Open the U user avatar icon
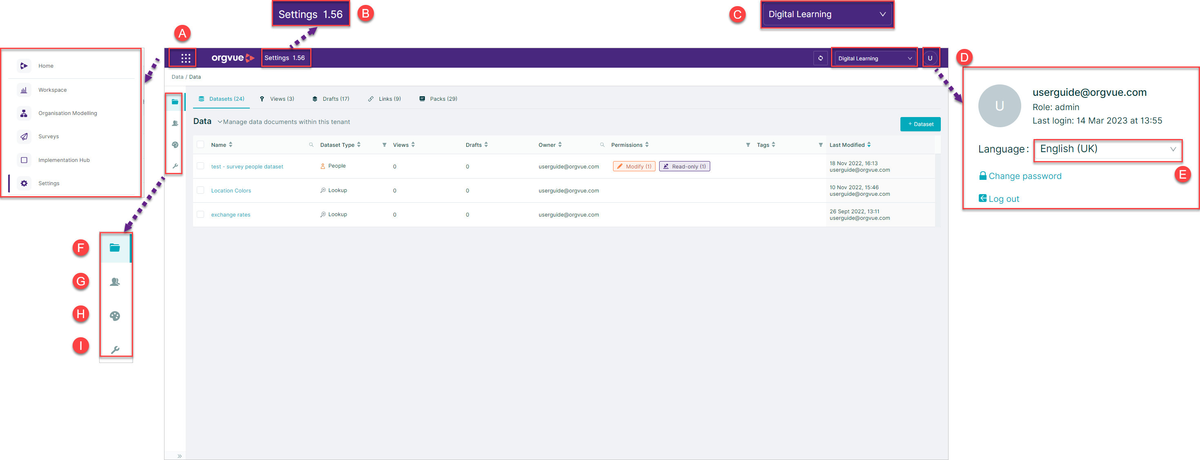The width and height of the screenshot is (1200, 460). 930,58
